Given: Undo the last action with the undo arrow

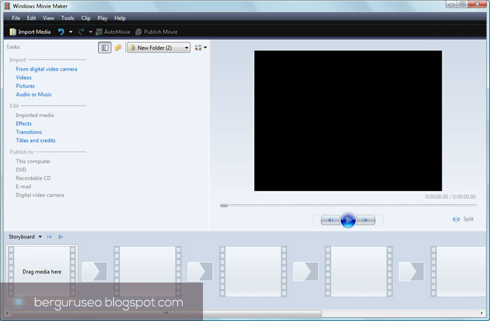Looking at the screenshot, I should (x=61, y=31).
